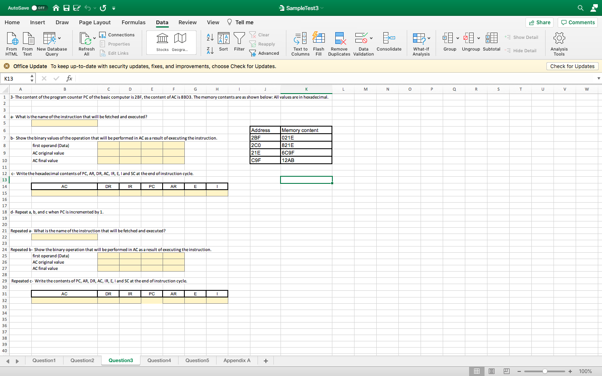The width and height of the screenshot is (602, 376).
Task: Open the Comments pane
Action: 578,22
